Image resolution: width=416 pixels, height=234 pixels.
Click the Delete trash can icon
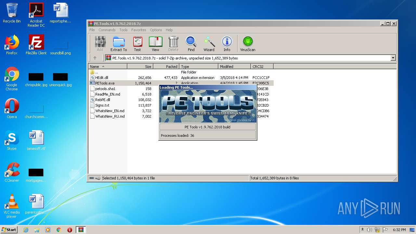pos(173,44)
